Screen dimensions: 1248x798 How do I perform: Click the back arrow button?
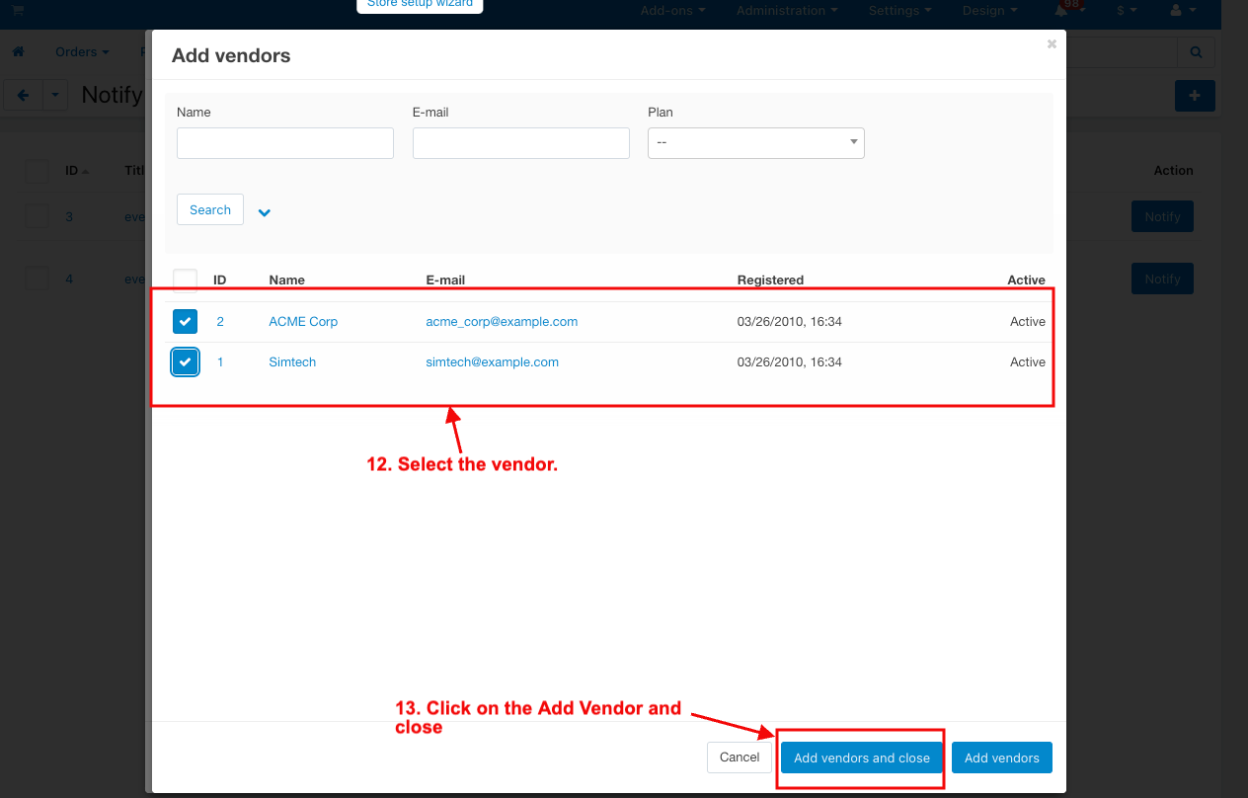(24, 96)
